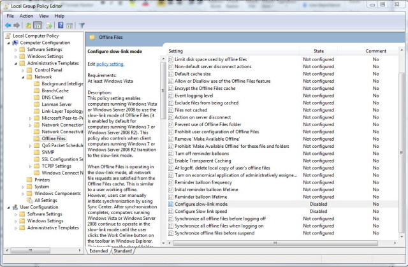Open the View menu
This screenshot has width=408, height=267.
click(x=43, y=15)
